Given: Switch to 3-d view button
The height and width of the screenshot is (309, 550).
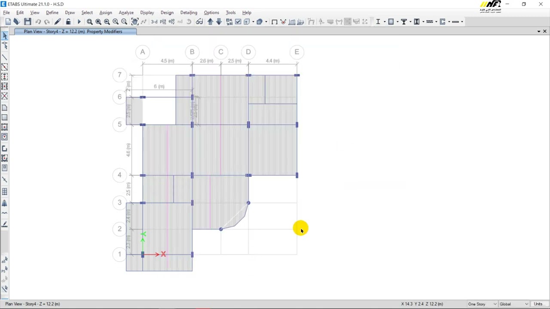Looking at the screenshot, I should point(154,21).
